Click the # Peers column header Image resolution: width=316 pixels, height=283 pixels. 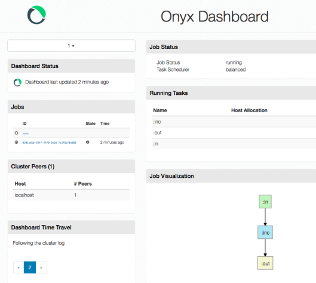(83, 184)
